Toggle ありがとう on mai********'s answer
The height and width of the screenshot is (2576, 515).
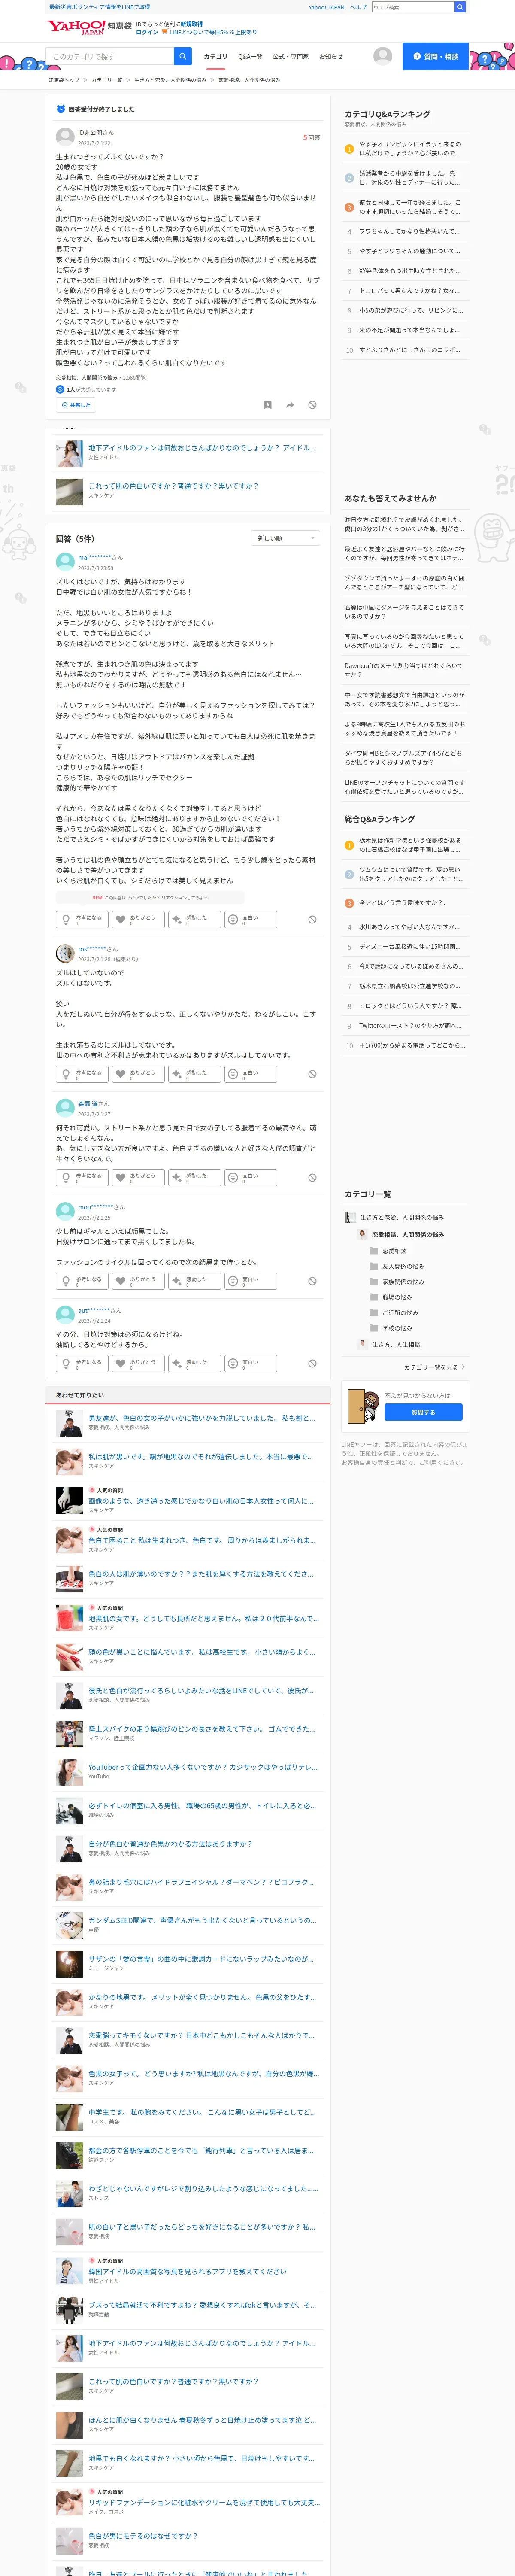point(138,919)
